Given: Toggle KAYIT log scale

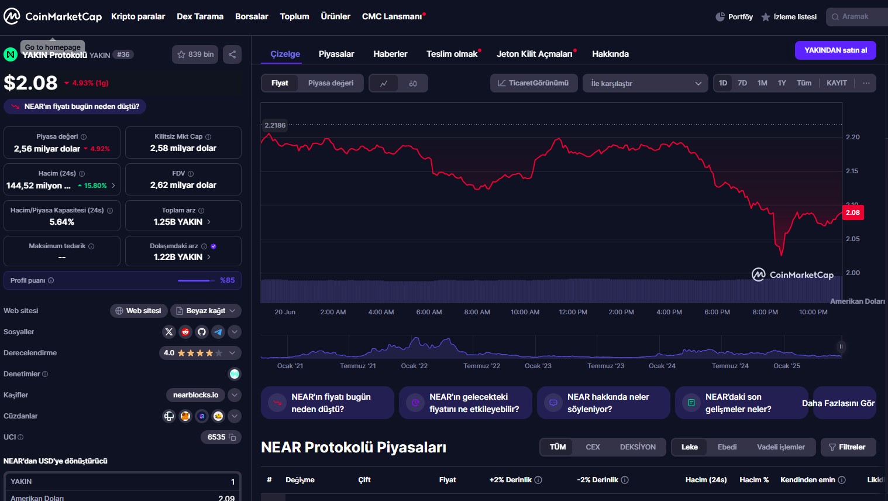Looking at the screenshot, I should pos(837,83).
